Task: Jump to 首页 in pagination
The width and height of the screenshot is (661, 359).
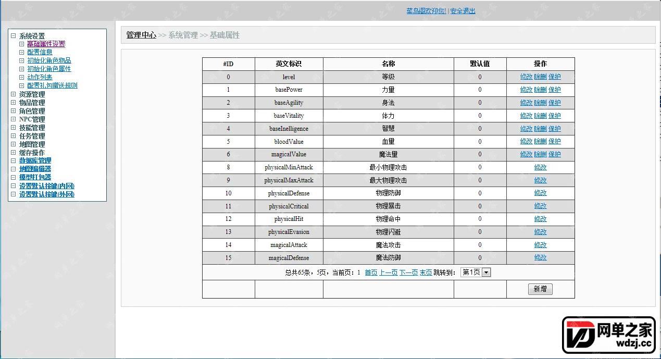Action: 371,273
